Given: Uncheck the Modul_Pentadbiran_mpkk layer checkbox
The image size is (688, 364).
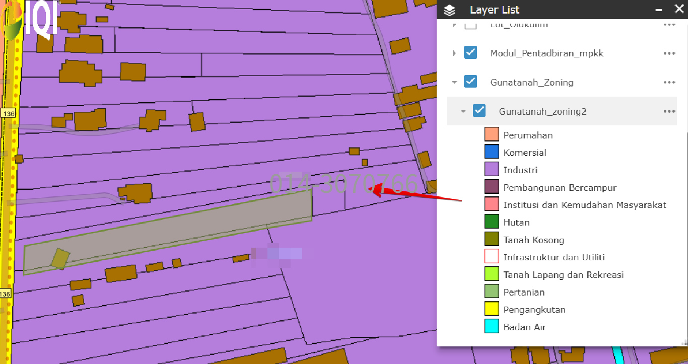Looking at the screenshot, I should click(x=470, y=53).
